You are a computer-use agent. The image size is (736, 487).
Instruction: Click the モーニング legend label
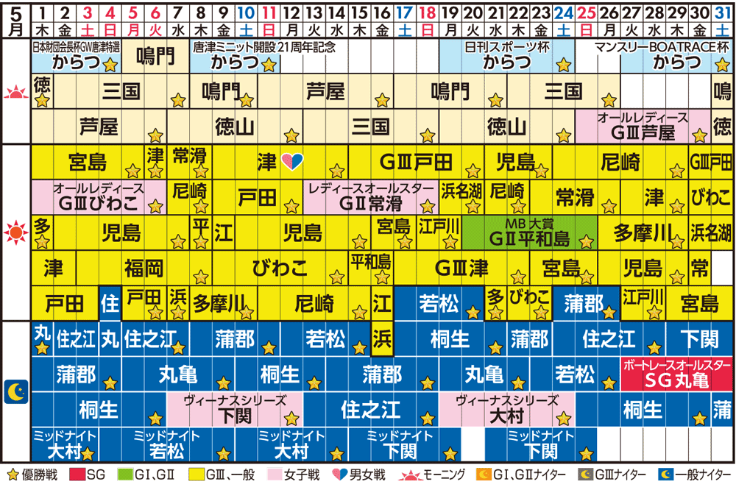click(445, 474)
